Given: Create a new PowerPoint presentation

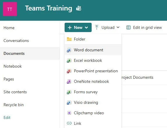Looking at the screenshot, I should pyautogui.click(x=93, y=71).
